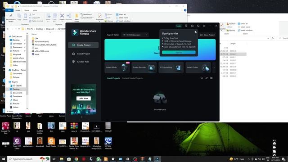Viewport: 288px width, 162px height.
Task: Click the refresh projects icon
Action: click(207, 78)
